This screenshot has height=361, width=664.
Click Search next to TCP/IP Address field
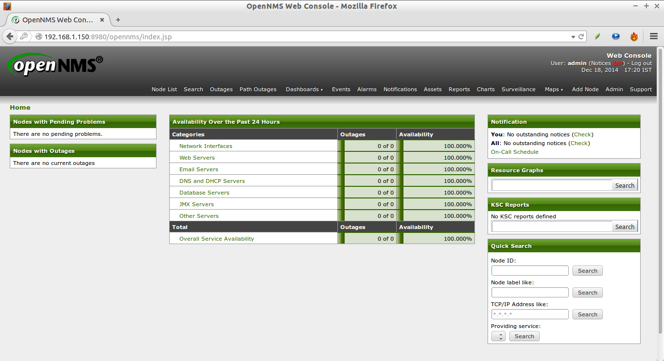pos(588,314)
